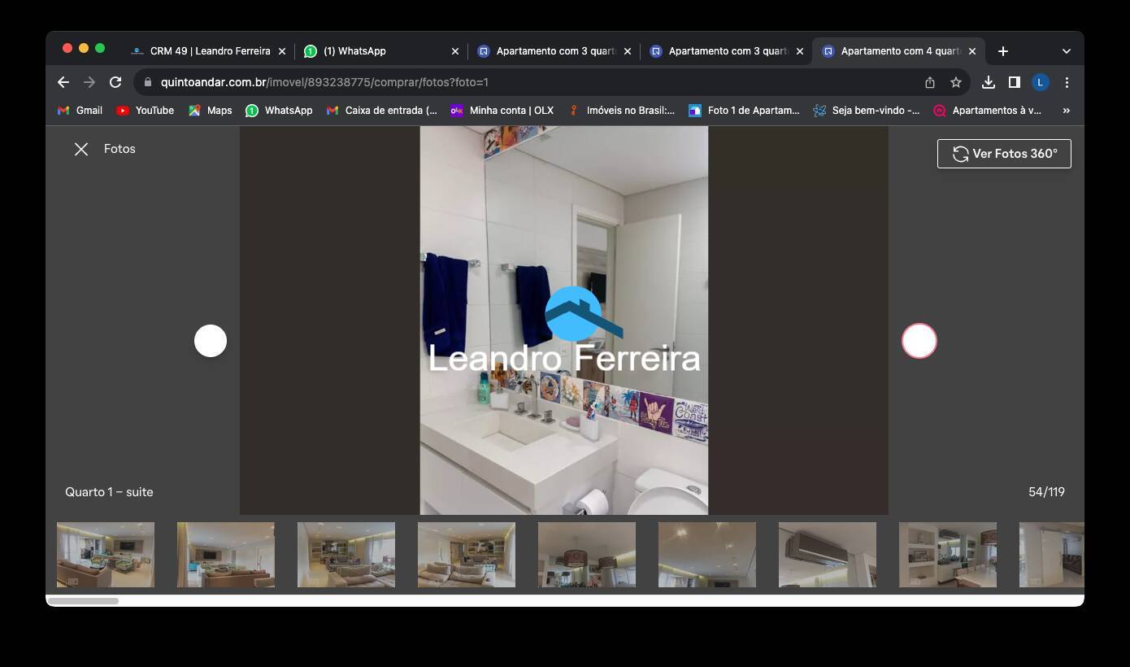Open the Chrome three-dot menu
The width and height of the screenshot is (1130, 667).
tap(1067, 82)
